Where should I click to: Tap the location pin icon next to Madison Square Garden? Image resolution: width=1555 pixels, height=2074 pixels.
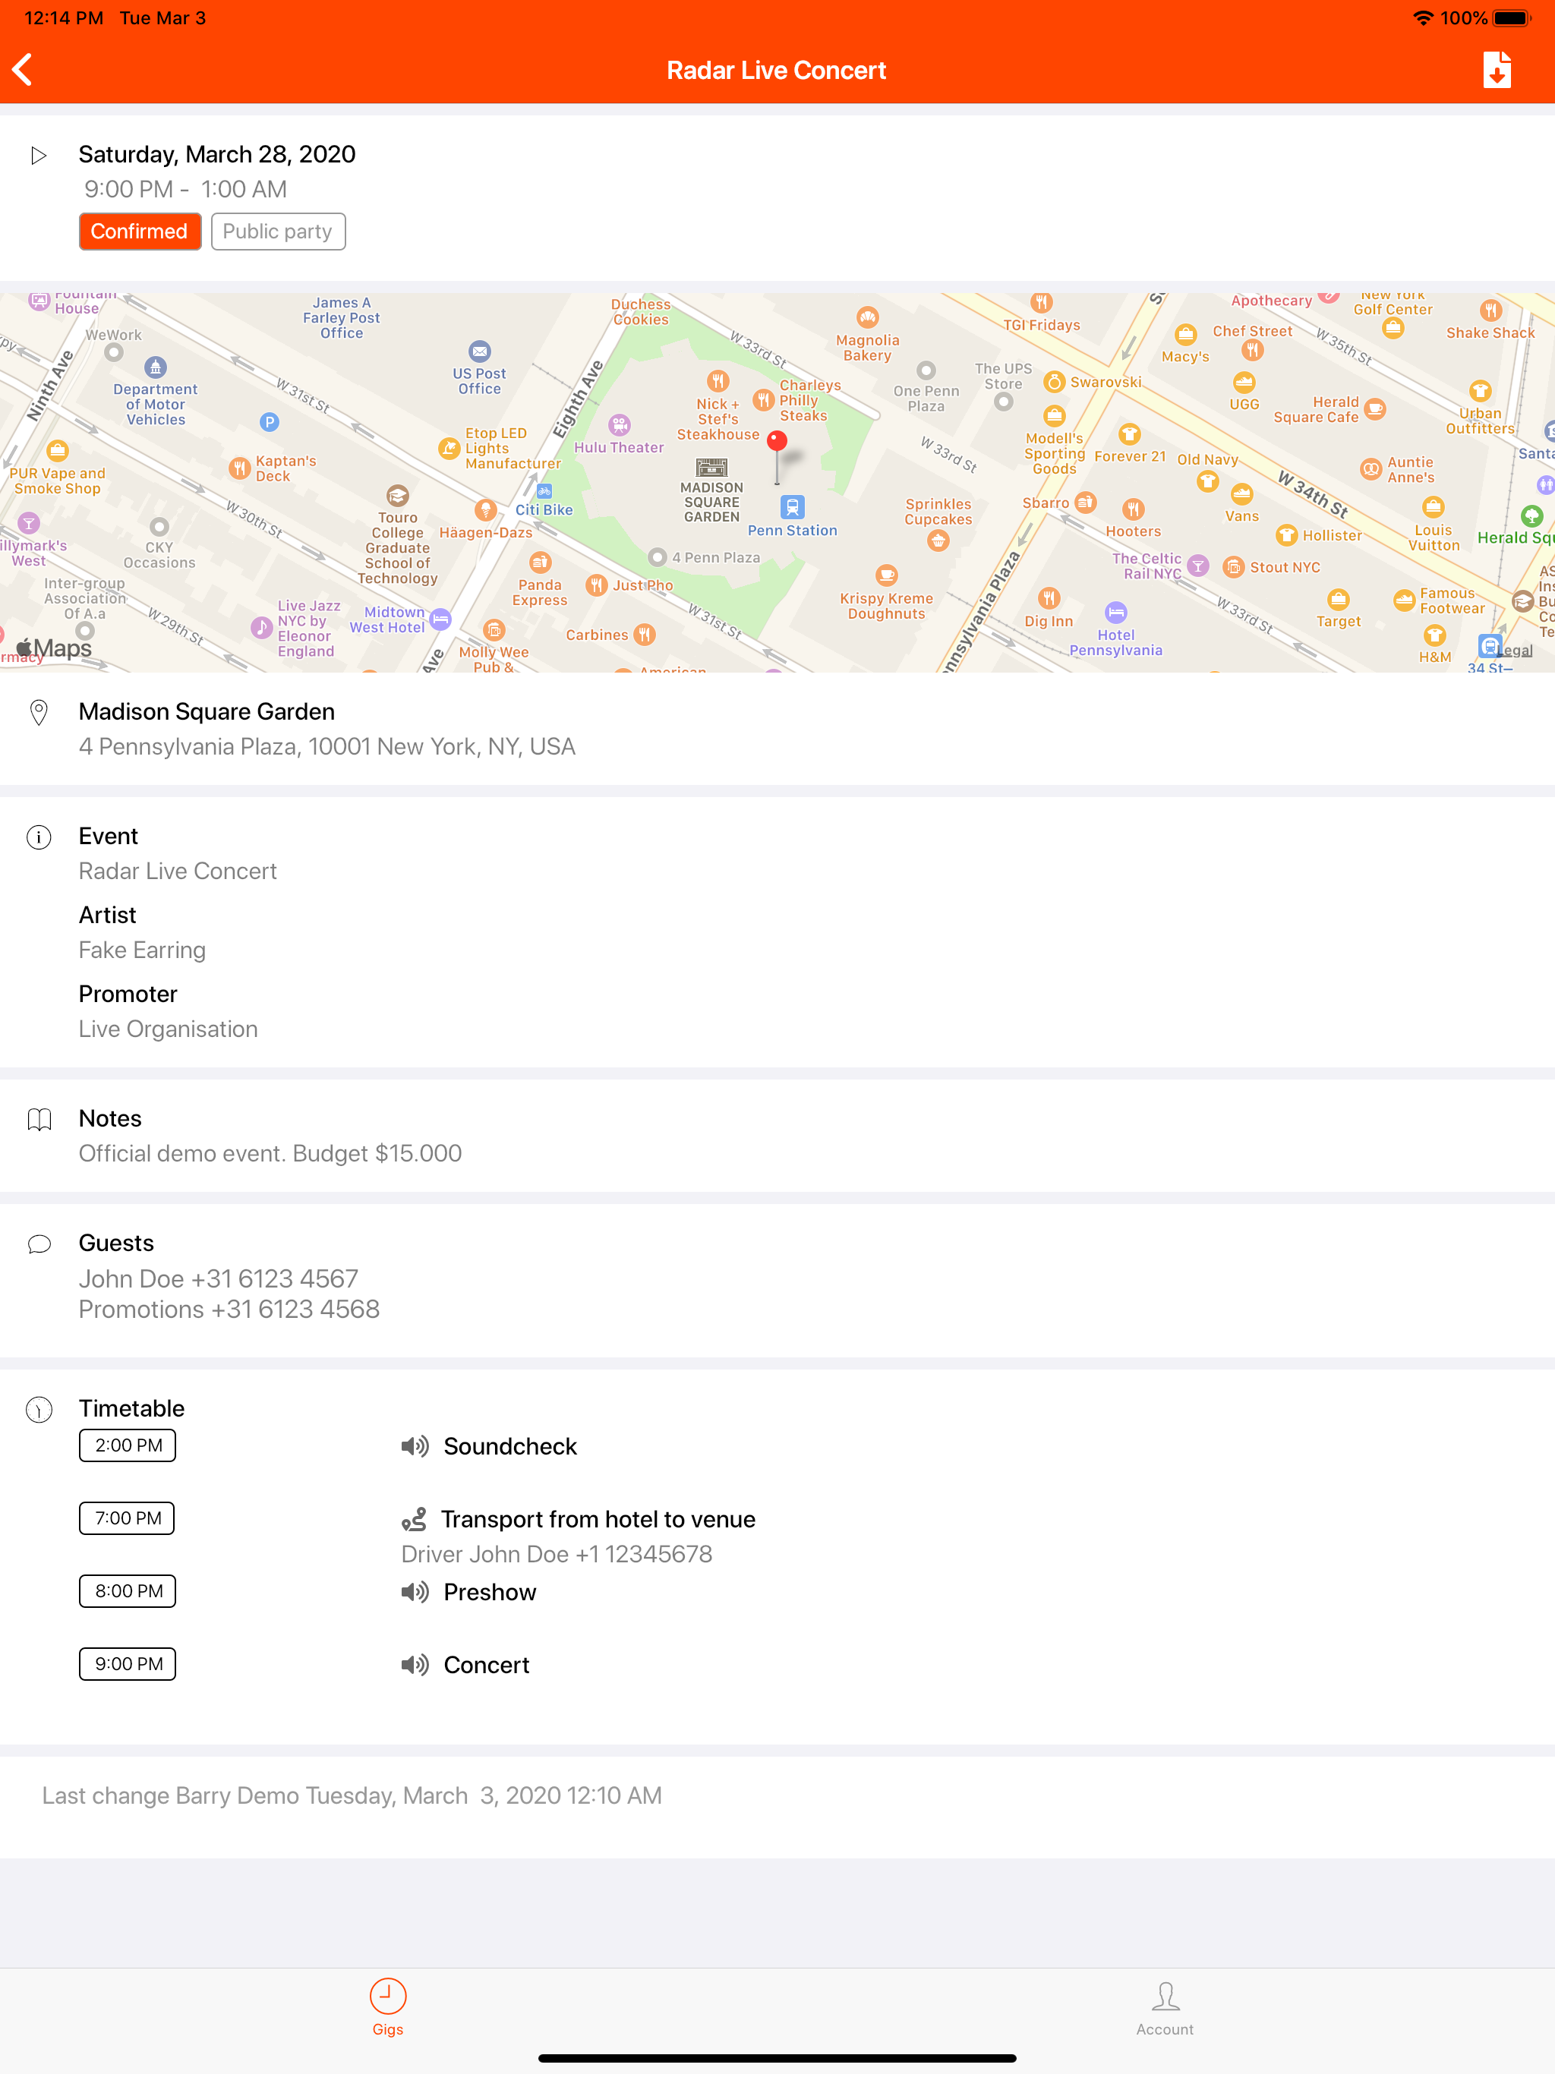pos(39,713)
